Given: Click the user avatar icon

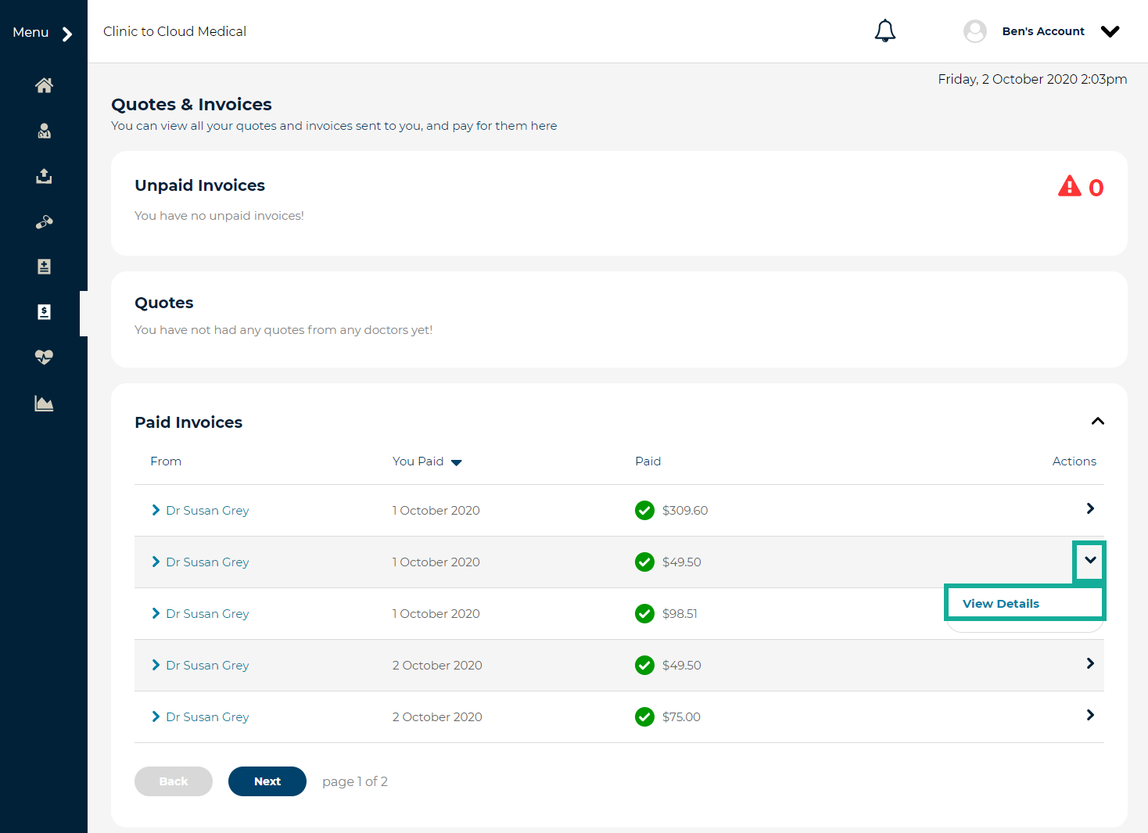Looking at the screenshot, I should coord(974,31).
